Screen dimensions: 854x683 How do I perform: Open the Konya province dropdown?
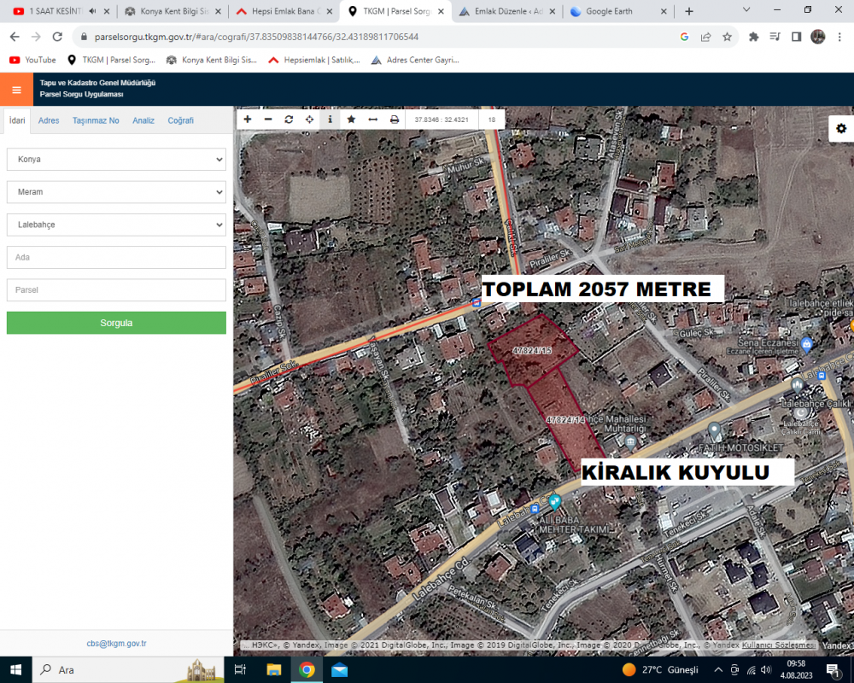tap(116, 159)
